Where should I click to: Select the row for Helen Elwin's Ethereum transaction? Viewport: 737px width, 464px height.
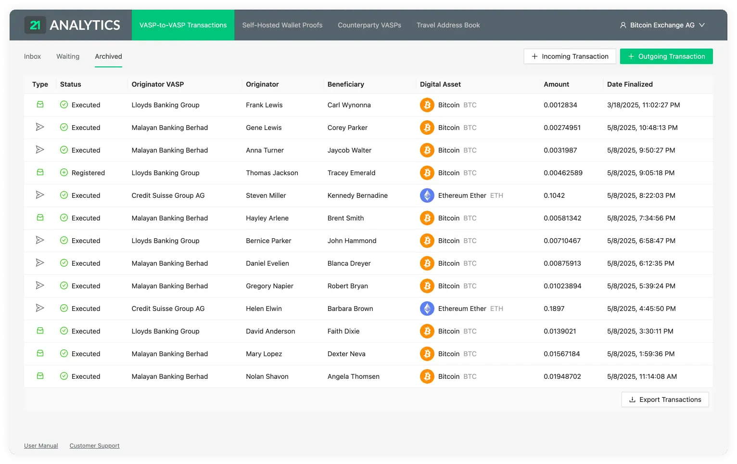click(x=289, y=309)
